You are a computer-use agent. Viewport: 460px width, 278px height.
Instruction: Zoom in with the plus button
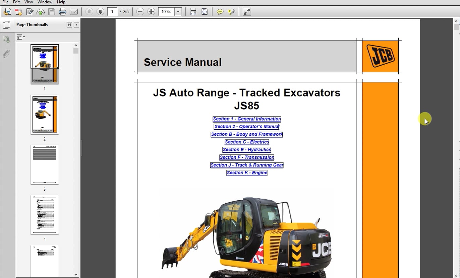[x=151, y=12]
